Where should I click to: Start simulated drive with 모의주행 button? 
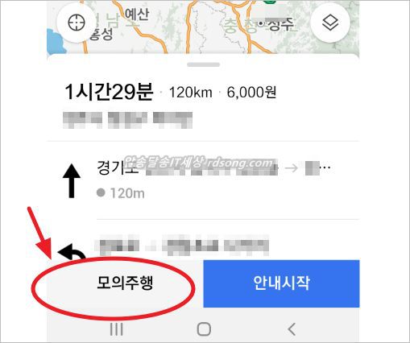pyautogui.click(x=125, y=283)
